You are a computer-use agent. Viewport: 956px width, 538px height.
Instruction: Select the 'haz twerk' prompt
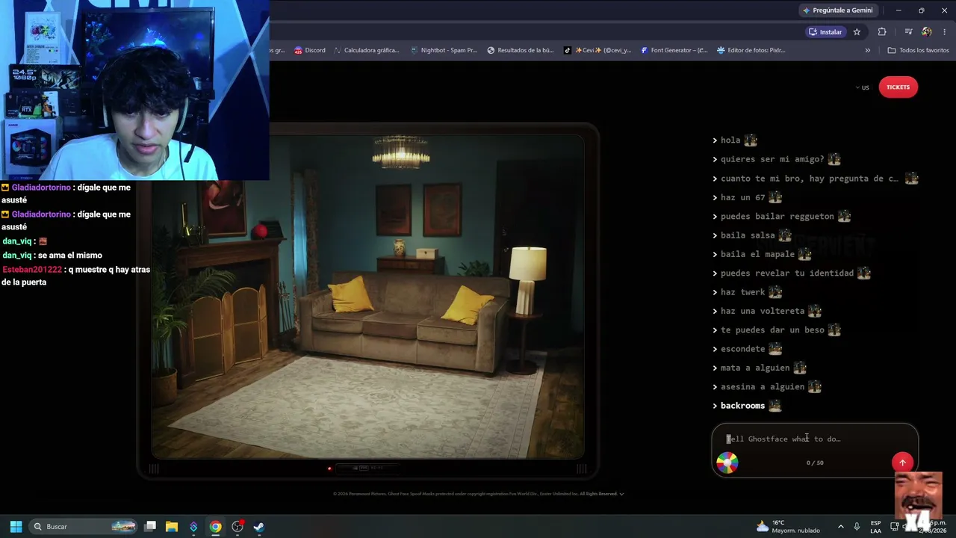click(x=742, y=292)
